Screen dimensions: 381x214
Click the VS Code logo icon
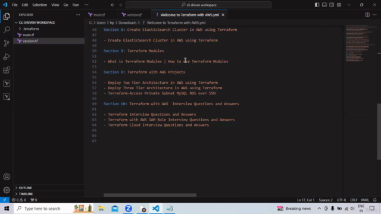coord(5,5)
